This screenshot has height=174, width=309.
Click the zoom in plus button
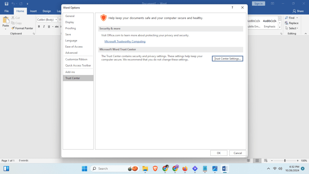[x=298, y=161]
